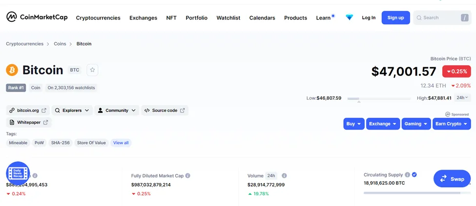Expand the Earn Crypto dropdown
This screenshot has width=476, height=206.
click(452, 124)
